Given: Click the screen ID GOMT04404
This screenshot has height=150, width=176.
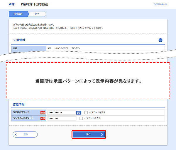Looking at the screenshot, I should click(160, 4).
